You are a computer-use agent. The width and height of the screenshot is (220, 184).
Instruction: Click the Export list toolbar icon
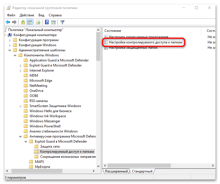click(38, 22)
